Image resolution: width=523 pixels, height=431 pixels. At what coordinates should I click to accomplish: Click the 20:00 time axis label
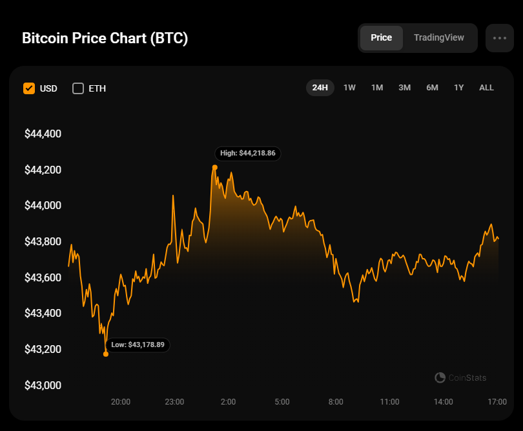pyautogui.click(x=120, y=402)
